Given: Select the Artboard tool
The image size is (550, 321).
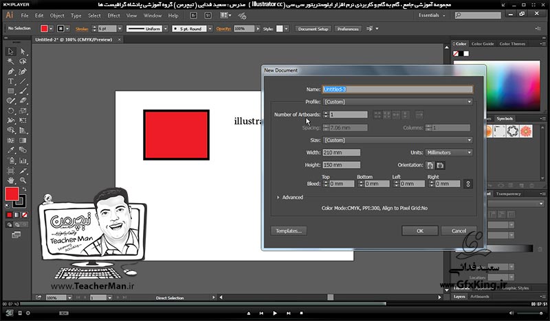Looking at the screenshot, I should pyautogui.click(x=11, y=171).
